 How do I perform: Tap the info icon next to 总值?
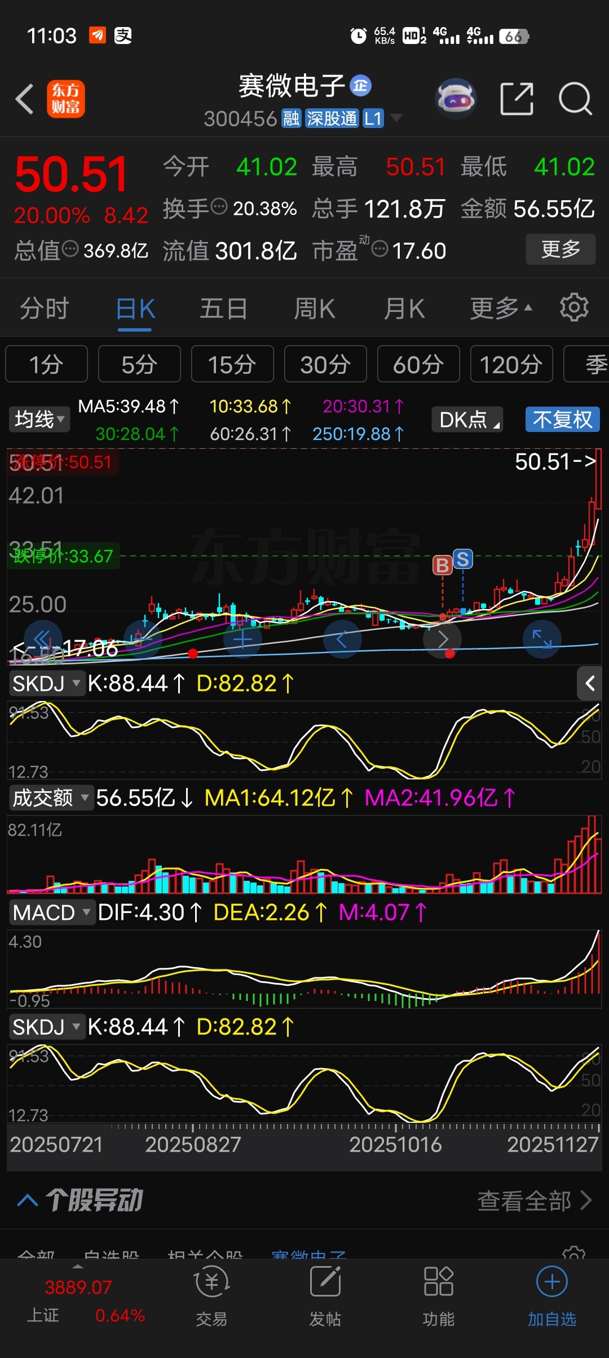pos(70,249)
